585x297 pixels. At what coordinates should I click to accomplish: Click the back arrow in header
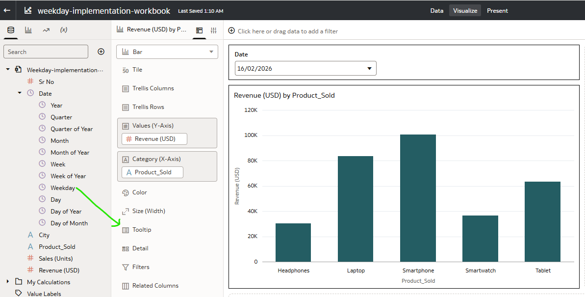tap(7, 10)
